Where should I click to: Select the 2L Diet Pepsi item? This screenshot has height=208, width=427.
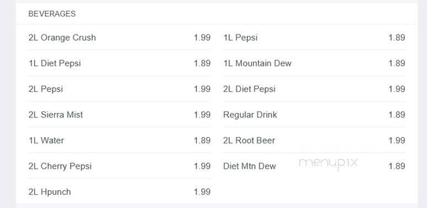point(314,89)
